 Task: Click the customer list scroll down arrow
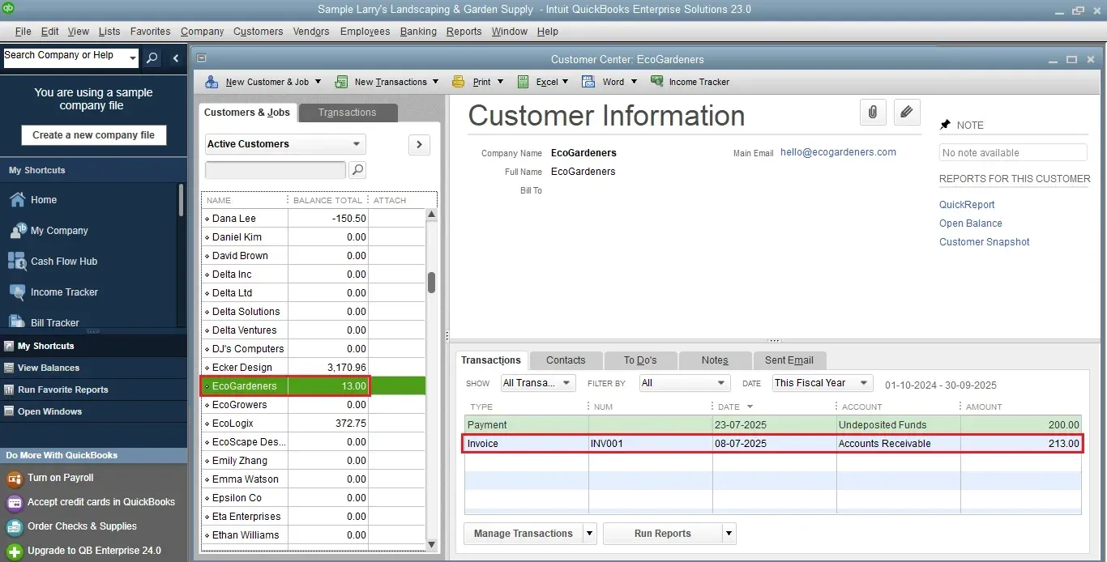click(x=431, y=545)
